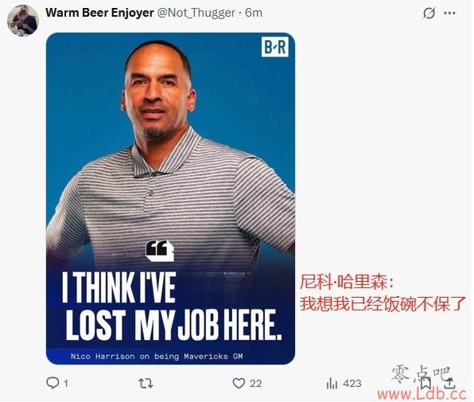Bookmark this post
This screenshot has height=402, width=474.
[425, 384]
